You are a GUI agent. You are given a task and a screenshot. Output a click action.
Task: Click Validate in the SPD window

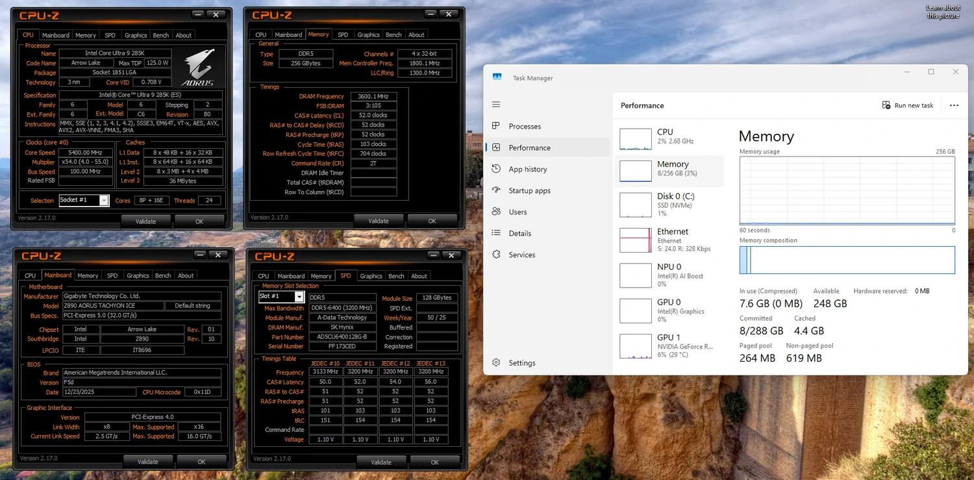(x=382, y=462)
